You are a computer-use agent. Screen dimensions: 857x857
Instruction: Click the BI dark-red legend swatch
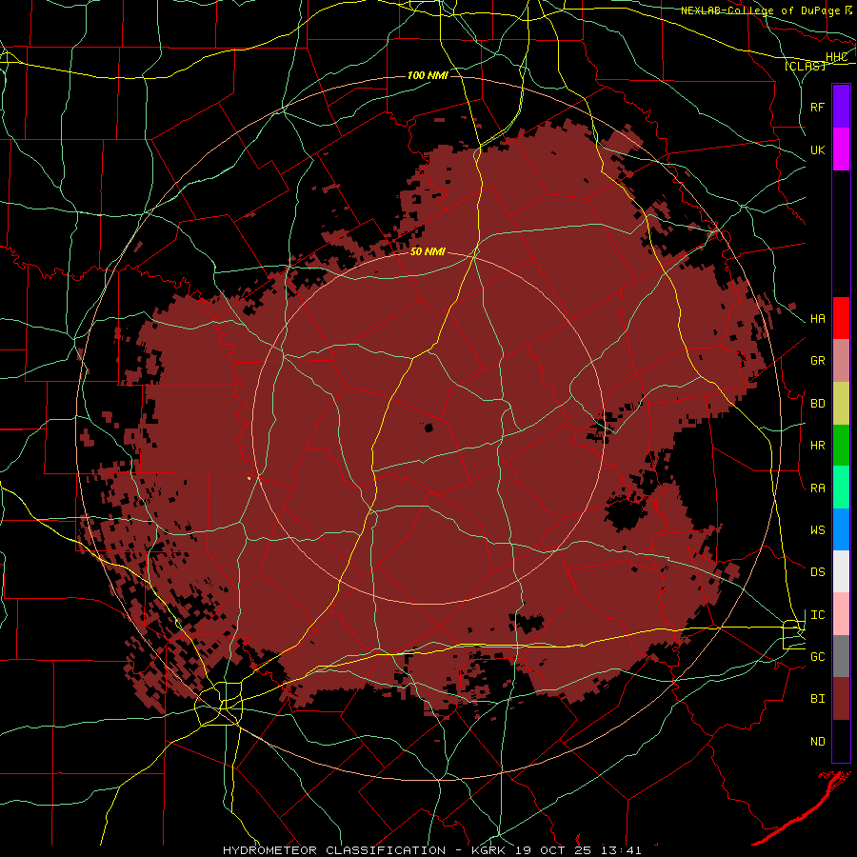(x=841, y=699)
